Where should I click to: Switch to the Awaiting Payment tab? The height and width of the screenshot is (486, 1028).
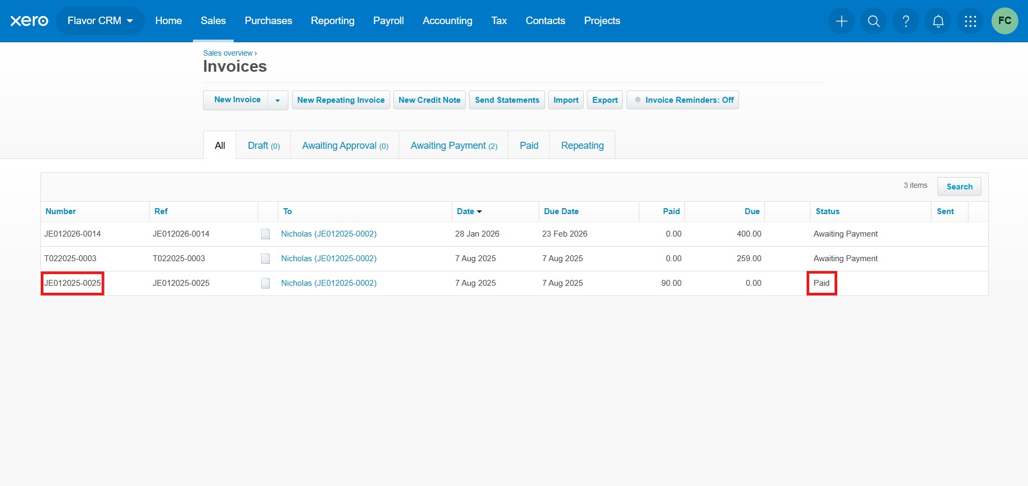(x=453, y=146)
